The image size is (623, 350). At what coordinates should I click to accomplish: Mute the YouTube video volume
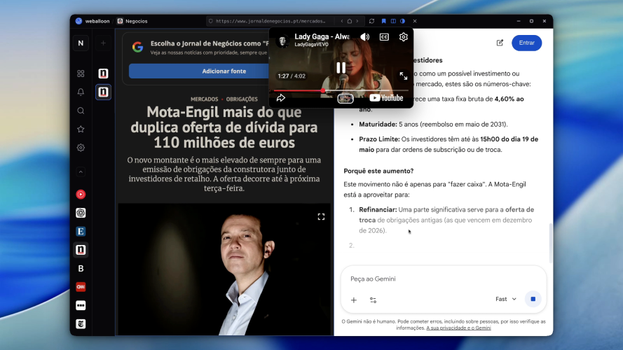pos(364,37)
